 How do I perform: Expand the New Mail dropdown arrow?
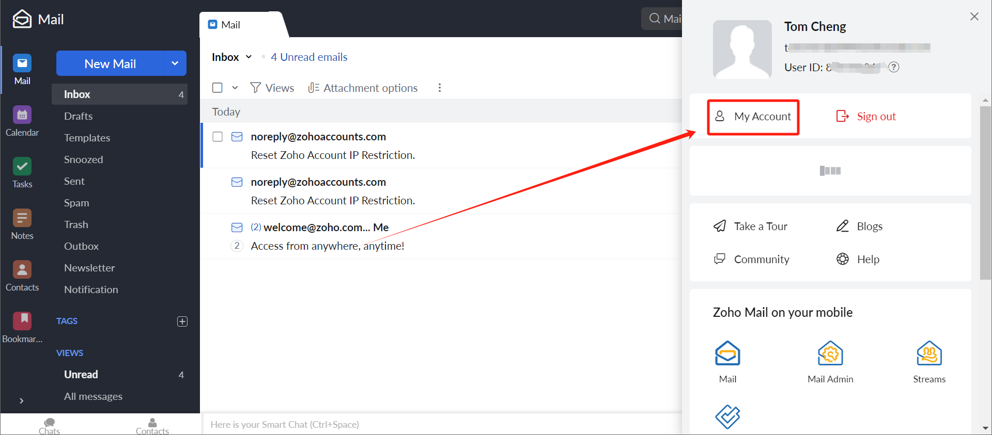pyautogui.click(x=175, y=63)
